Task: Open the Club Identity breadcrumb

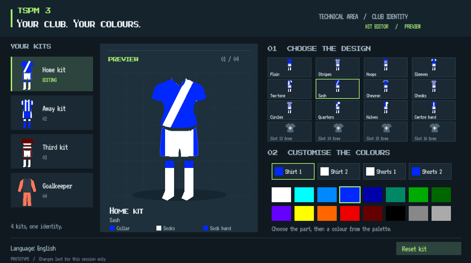Action: (390, 17)
